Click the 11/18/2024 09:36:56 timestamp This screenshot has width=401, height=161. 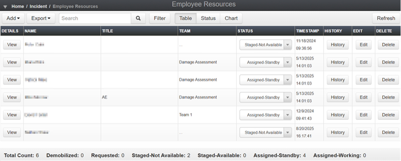(305, 44)
